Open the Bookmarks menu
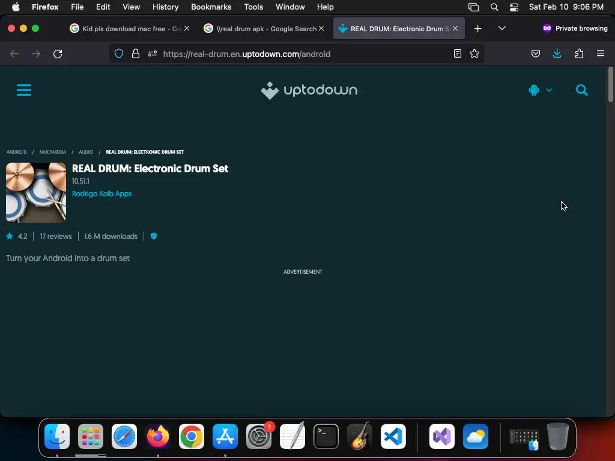This screenshot has height=461, width=615. [x=211, y=7]
